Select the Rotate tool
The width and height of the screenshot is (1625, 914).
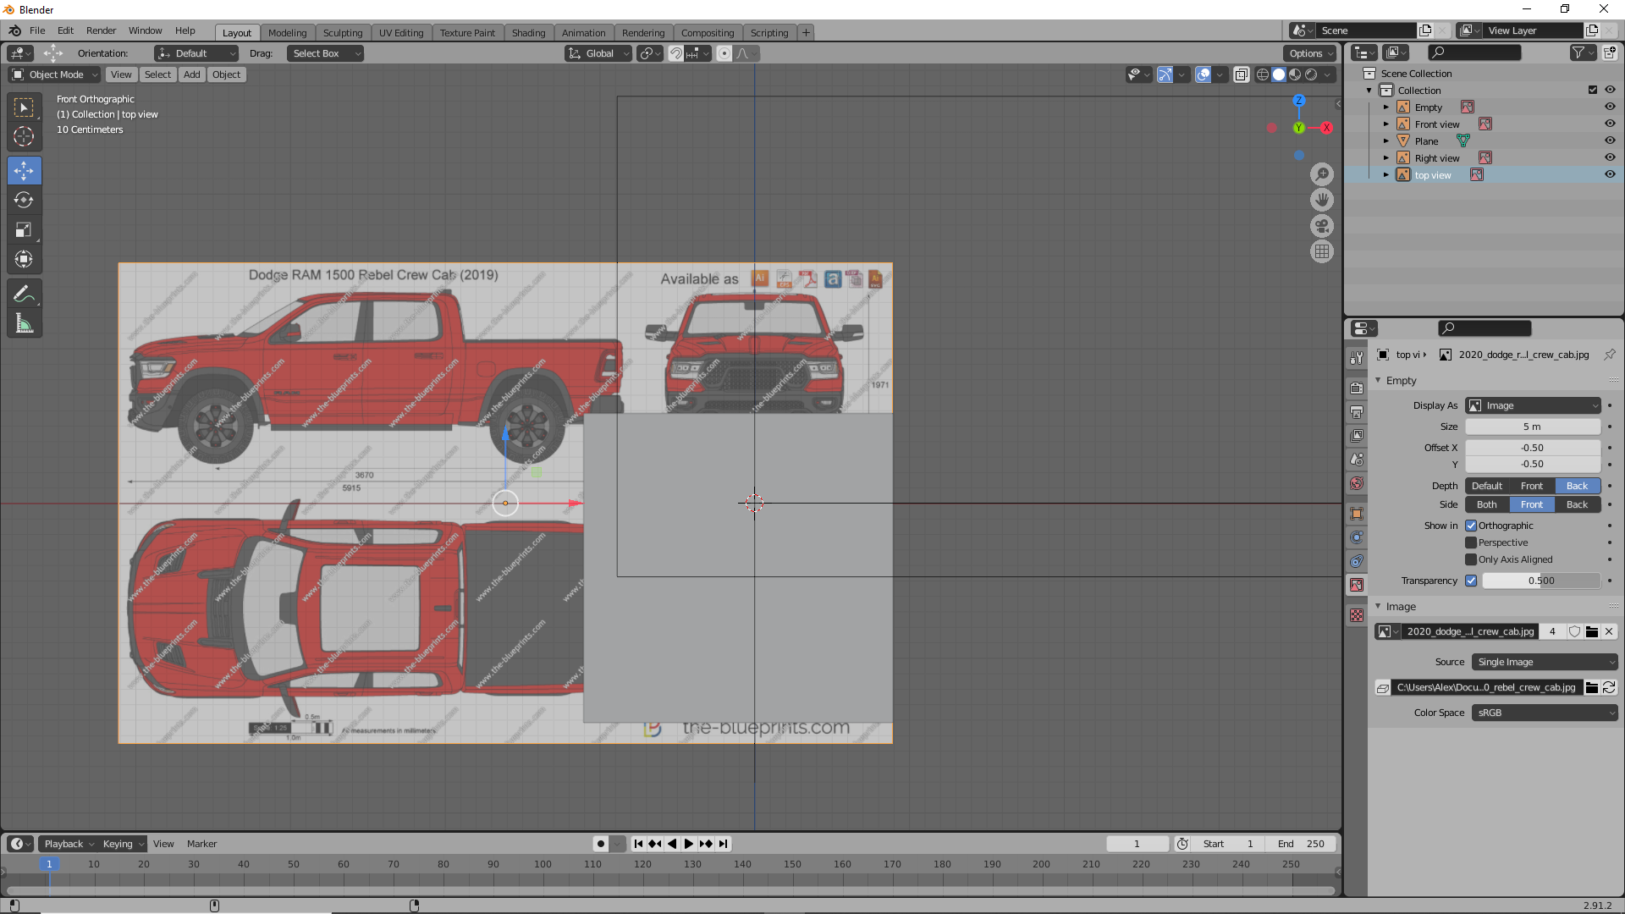tap(24, 201)
